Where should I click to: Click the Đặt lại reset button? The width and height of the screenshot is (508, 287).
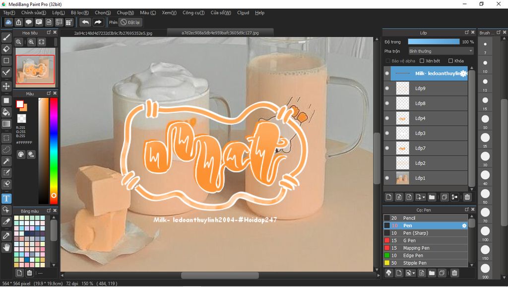(130, 22)
